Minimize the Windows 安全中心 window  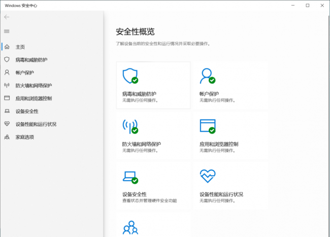point(293,6)
